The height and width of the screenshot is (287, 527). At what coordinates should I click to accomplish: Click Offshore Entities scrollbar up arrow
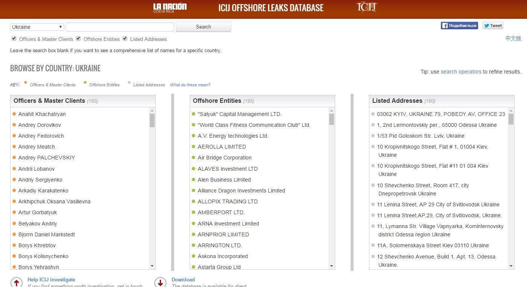(331, 111)
